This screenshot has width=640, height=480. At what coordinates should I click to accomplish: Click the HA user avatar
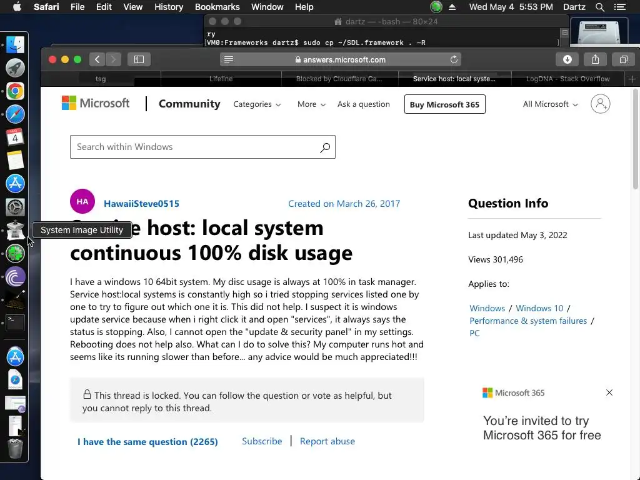click(82, 201)
